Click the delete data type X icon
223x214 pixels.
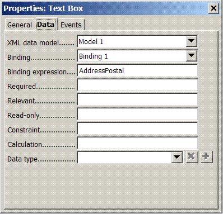[x=192, y=157]
